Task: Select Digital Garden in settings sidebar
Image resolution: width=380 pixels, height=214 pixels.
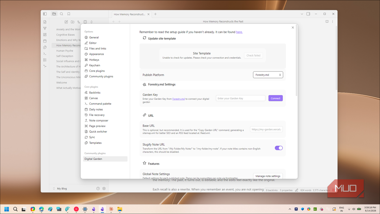Action: [x=105, y=159]
